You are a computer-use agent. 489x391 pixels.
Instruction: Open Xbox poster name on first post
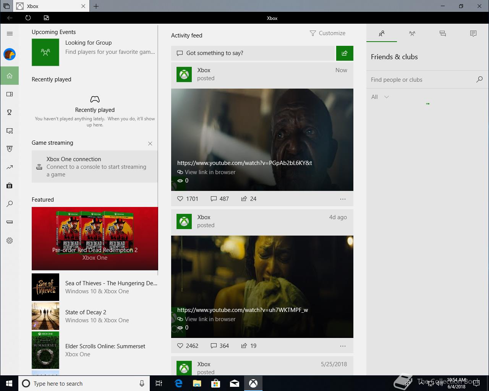(204, 70)
